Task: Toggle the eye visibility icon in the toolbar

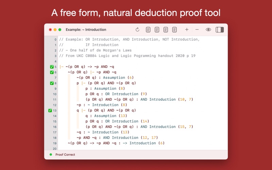Action: [x=208, y=30]
